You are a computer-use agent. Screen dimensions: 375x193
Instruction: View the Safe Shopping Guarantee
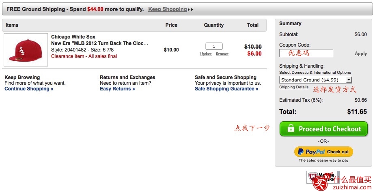point(226,89)
